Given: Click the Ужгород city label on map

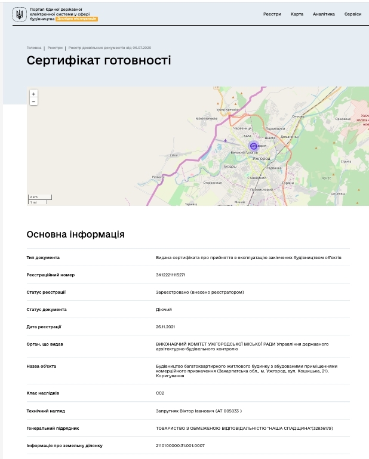Looking at the screenshot, I should [x=262, y=158].
